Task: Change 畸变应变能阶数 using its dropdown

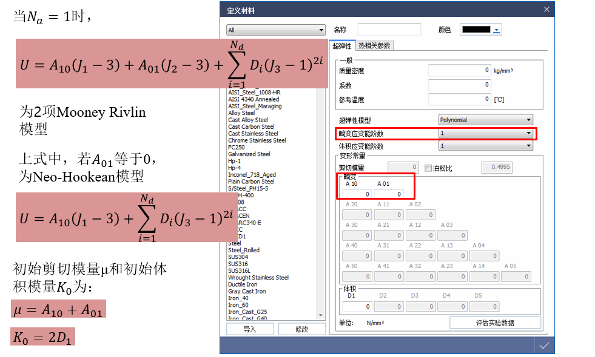Action: (x=485, y=133)
